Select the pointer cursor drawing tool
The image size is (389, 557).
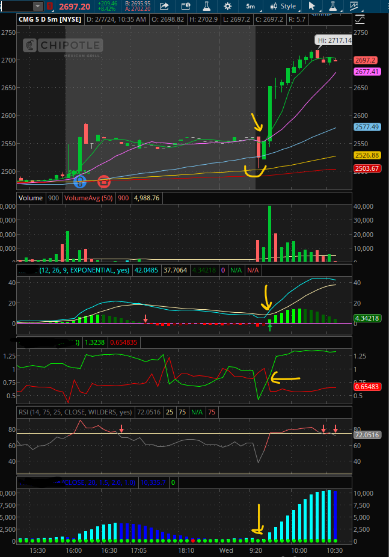pyautogui.click(x=312, y=6)
